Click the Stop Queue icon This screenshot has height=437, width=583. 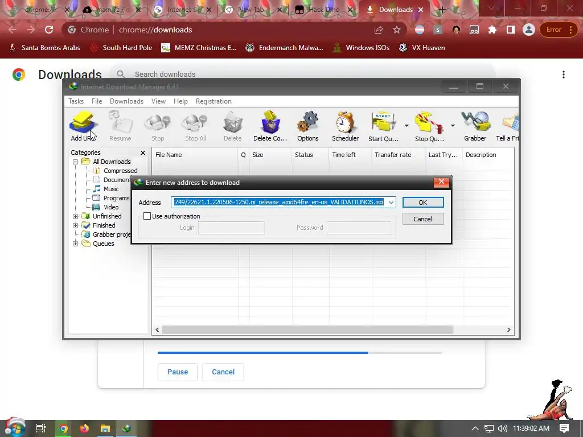tap(429, 126)
